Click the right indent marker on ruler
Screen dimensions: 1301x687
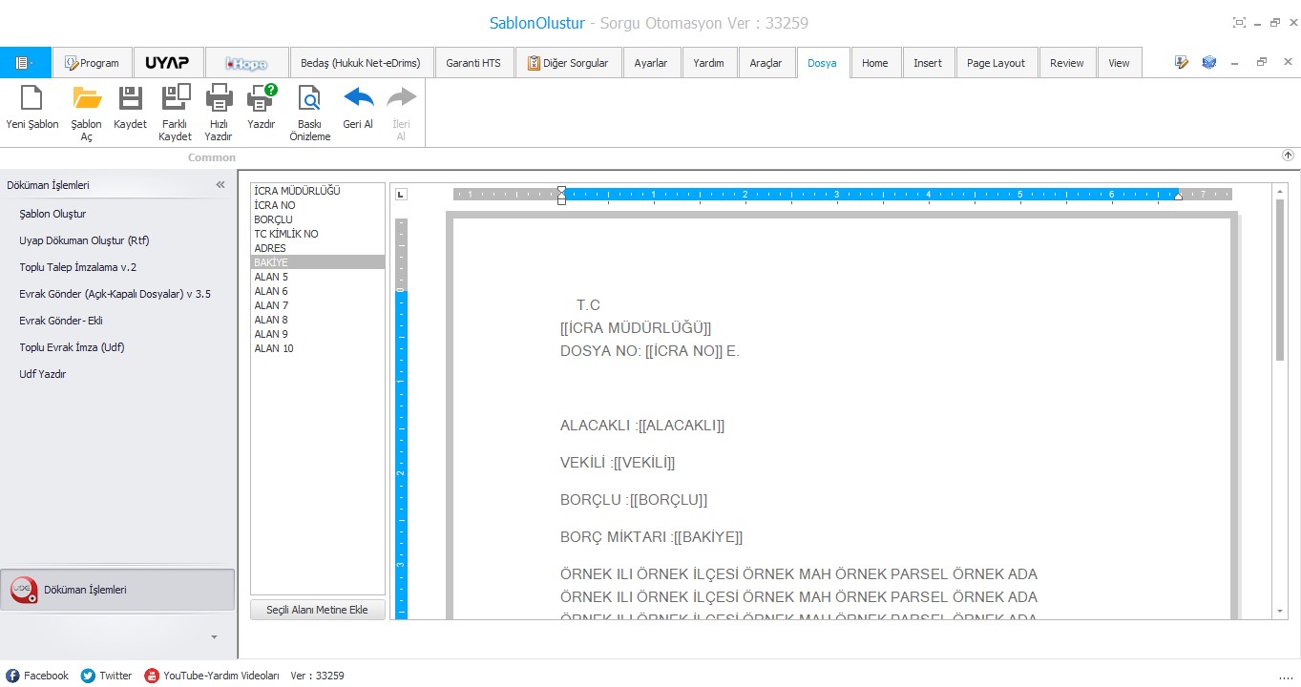click(1178, 196)
